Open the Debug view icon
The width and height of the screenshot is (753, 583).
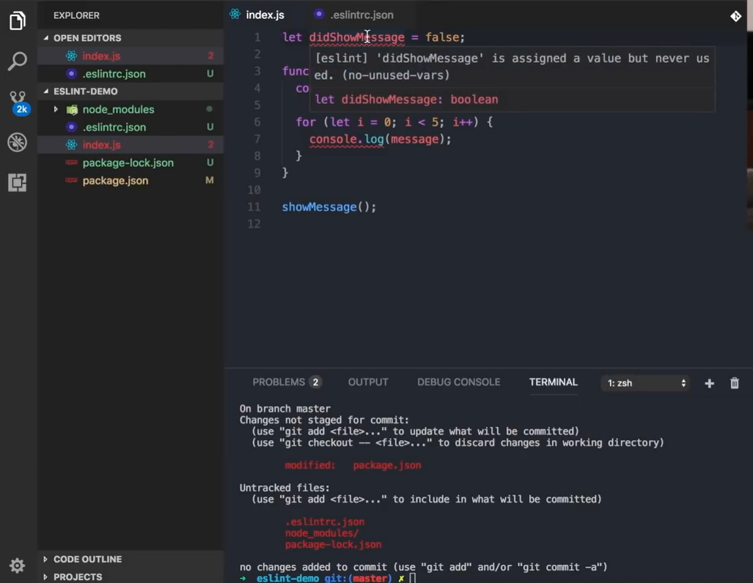click(18, 142)
